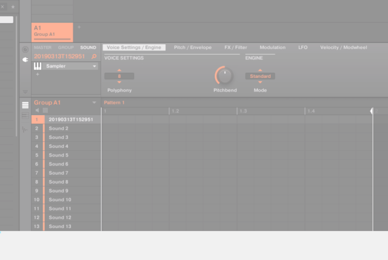Toggle the Group A1 mute speaker icon

37,110
